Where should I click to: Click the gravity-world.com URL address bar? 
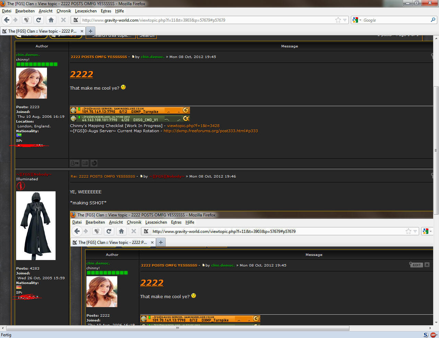[x=207, y=20]
